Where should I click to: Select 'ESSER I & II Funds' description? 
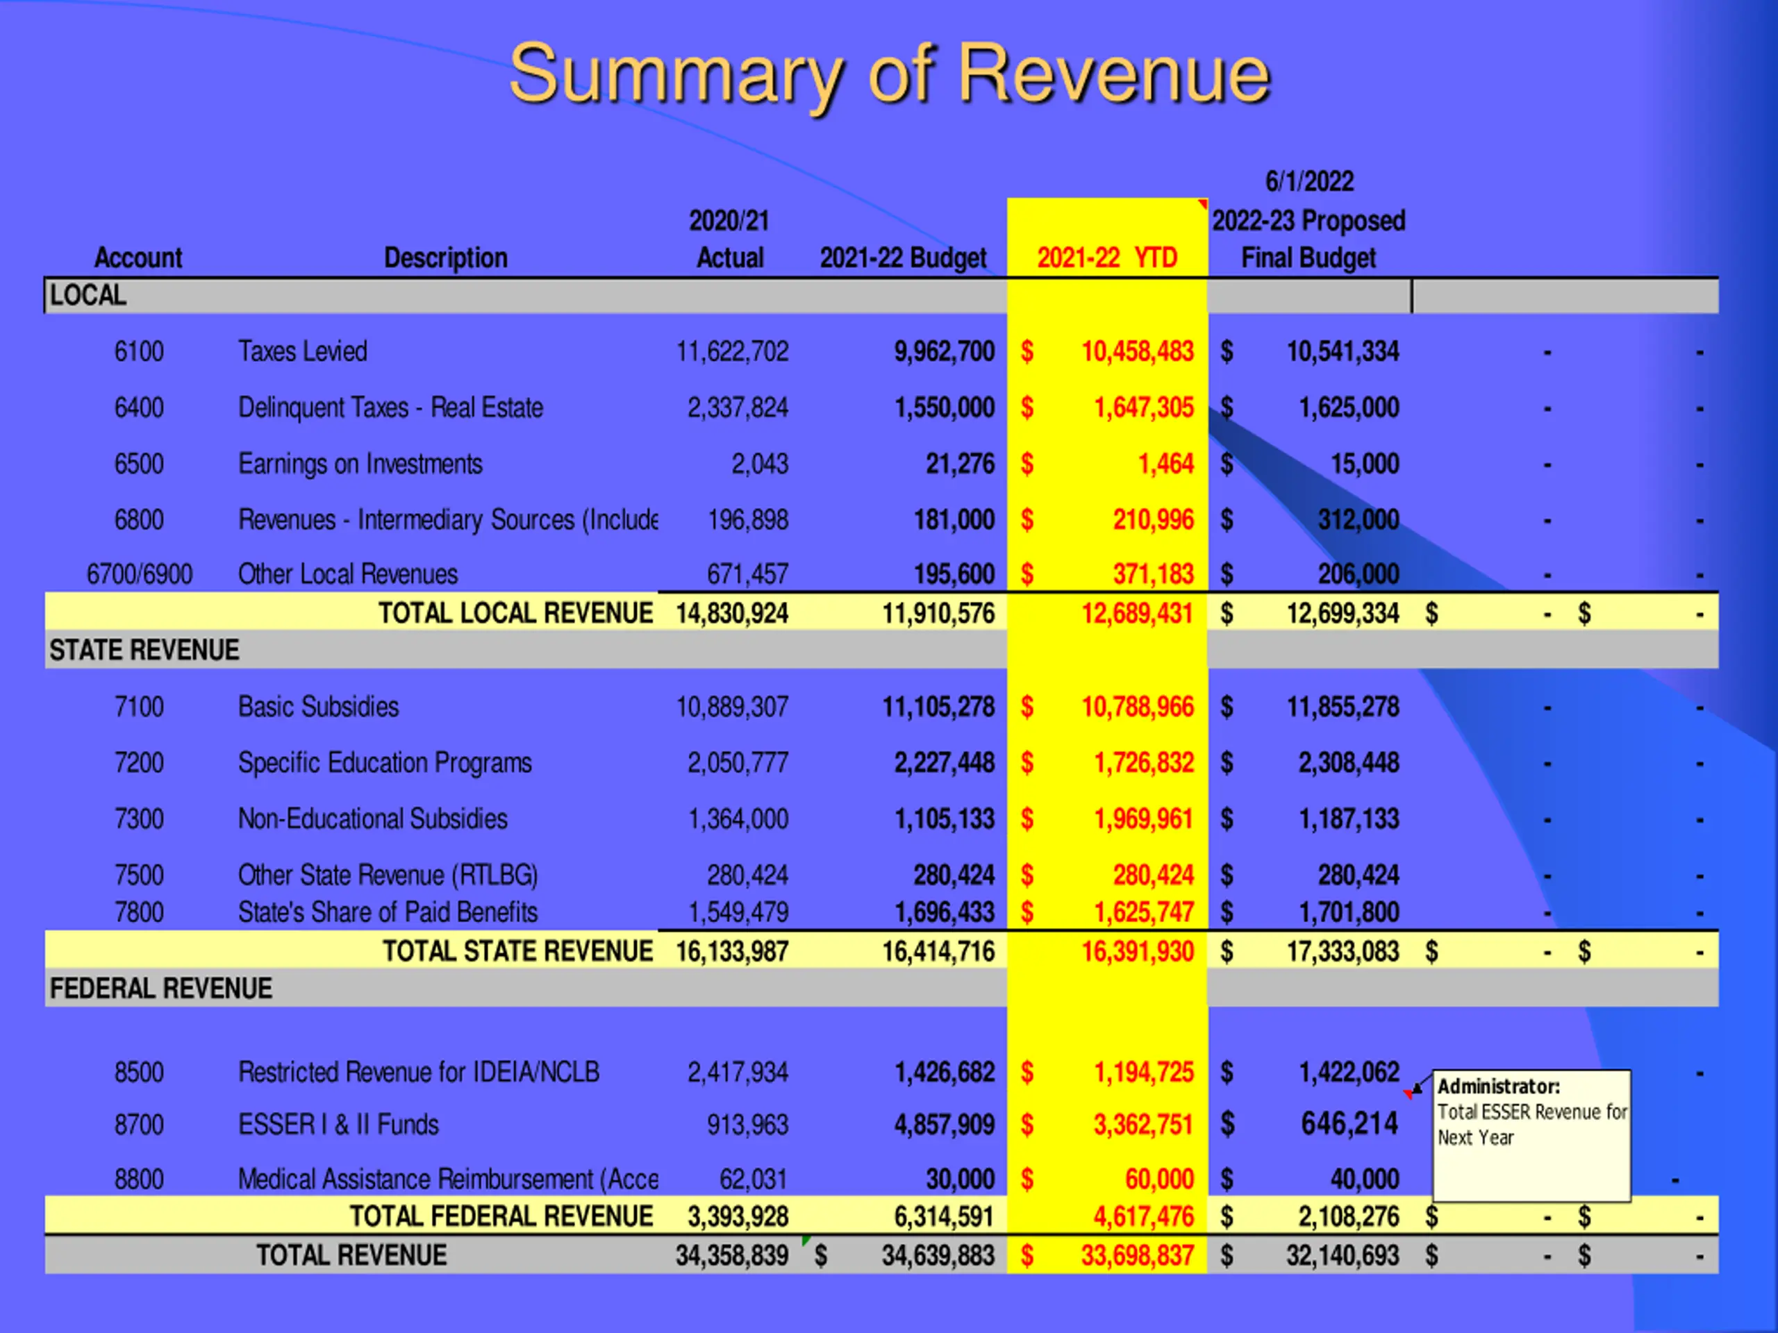click(338, 1125)
